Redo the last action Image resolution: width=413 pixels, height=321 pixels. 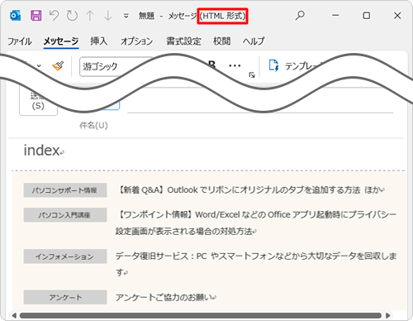72,16
